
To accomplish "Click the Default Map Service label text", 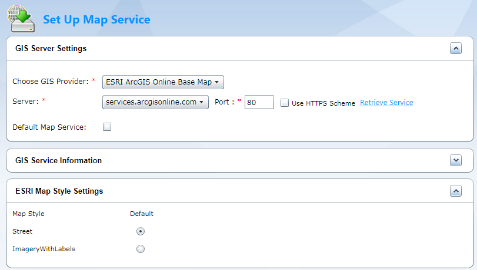I will [49, 127].
